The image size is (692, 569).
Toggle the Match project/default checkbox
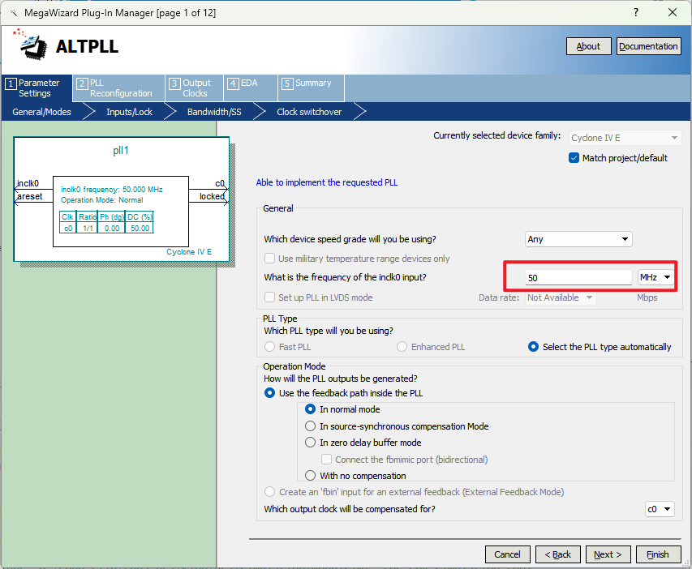pyautogui.click(x=574, y=158)
